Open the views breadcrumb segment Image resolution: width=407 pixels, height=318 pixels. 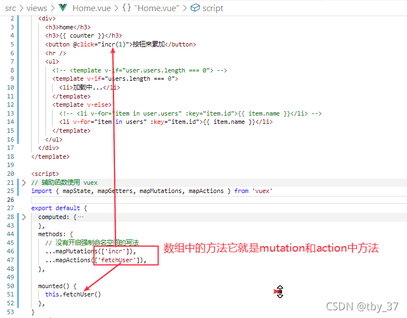pyautogui.click(x=36, y=8)
